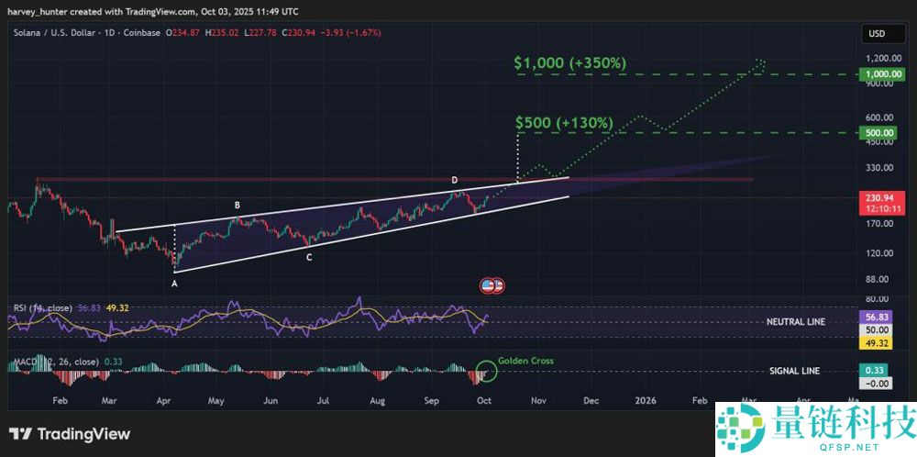
Task: Select the $500 (+130%) target label
Action: click(562, 121)
